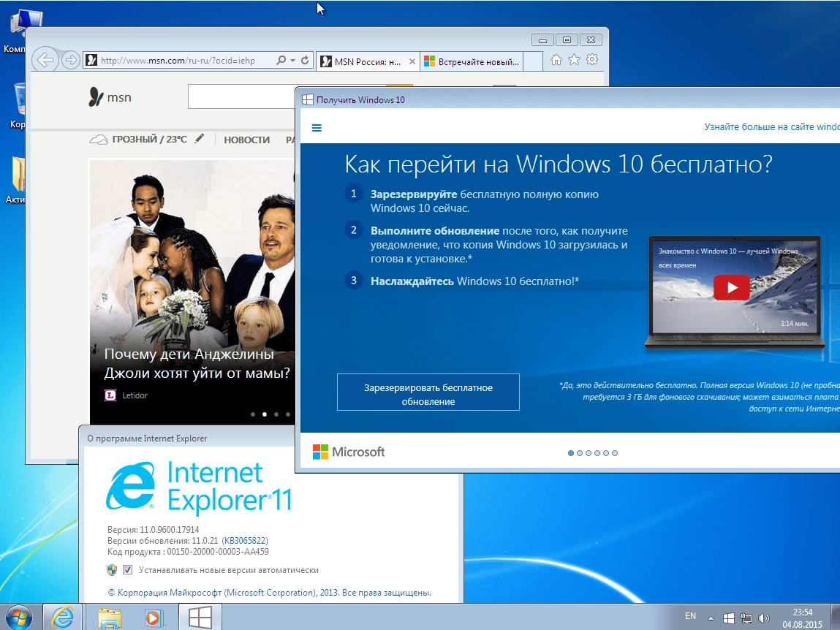This screenshot has height=630, width=840.
Task: Go forward using the IE forward arrow
Action: pos(71,60)
